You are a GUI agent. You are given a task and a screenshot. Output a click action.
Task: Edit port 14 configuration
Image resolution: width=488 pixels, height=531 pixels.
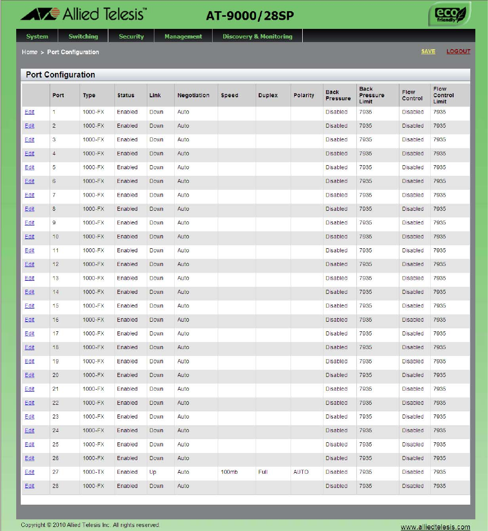29,292
